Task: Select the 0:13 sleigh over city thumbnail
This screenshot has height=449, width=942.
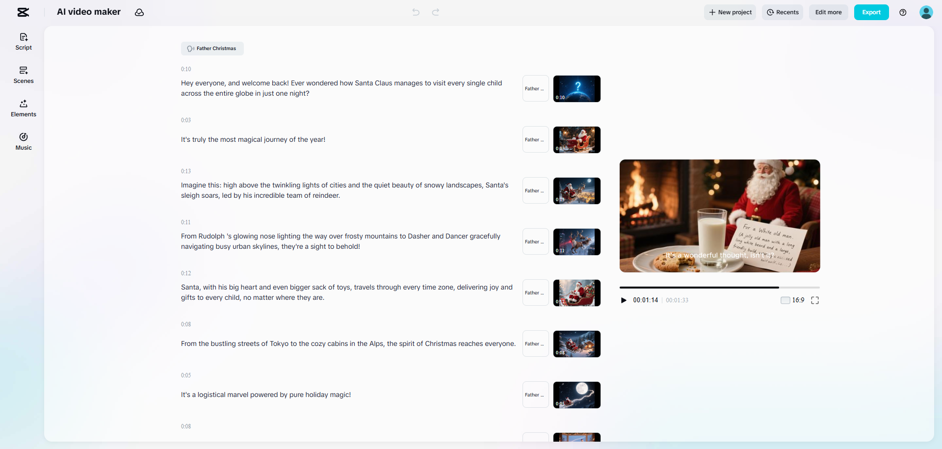Action: pyautogui.click(x=577, y=191)
